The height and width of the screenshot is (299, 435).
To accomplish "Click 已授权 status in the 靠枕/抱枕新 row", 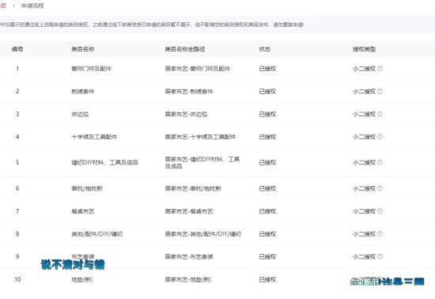I will (267, 188).
